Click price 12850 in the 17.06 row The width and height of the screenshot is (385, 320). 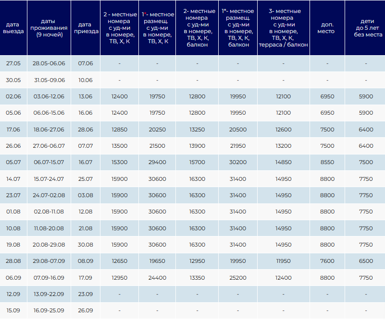click(x=119, y=130)
